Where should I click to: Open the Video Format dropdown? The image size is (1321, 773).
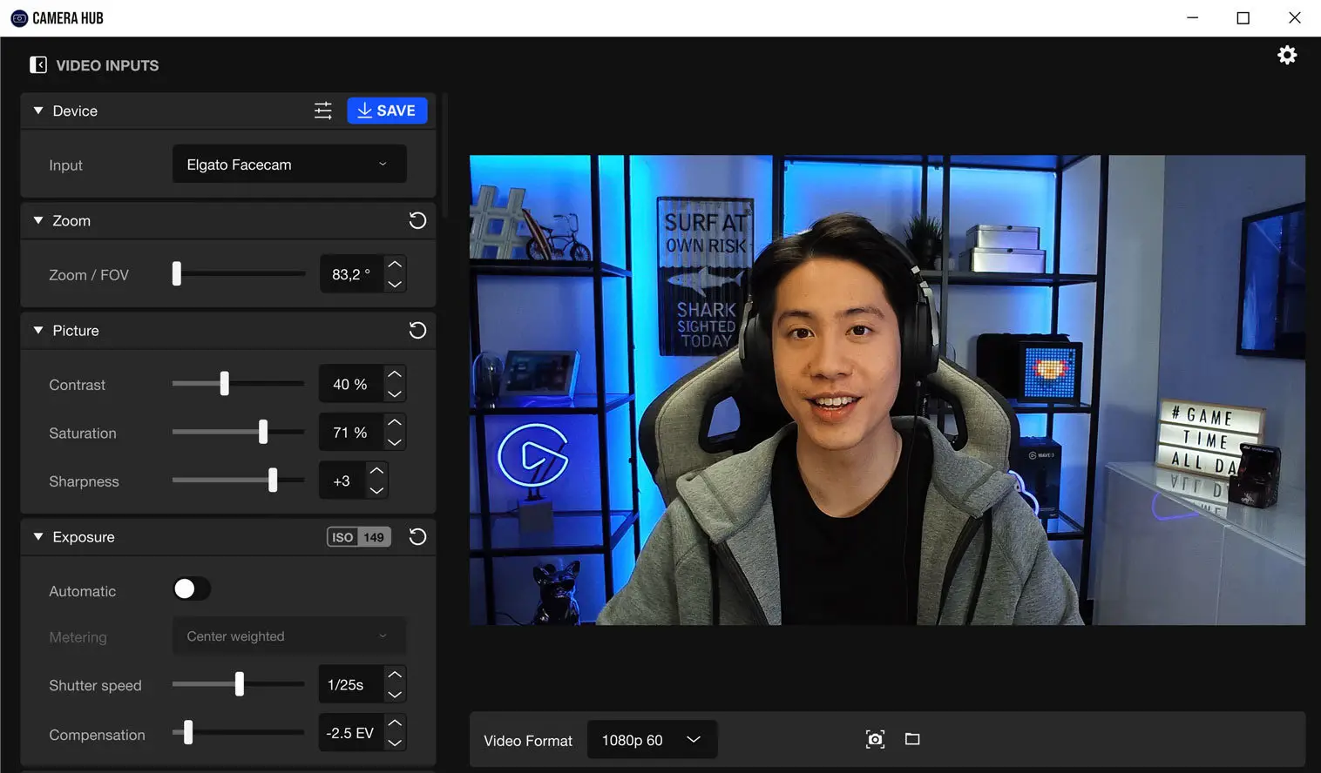point(652,739)
